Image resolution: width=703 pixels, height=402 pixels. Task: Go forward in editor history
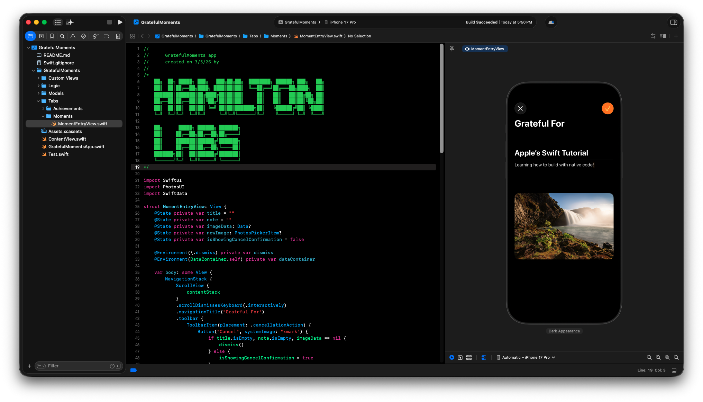tap(149, 36)
